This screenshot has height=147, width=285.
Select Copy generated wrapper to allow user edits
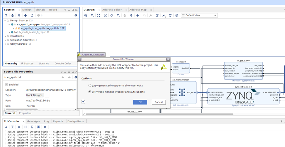(90, 85)
